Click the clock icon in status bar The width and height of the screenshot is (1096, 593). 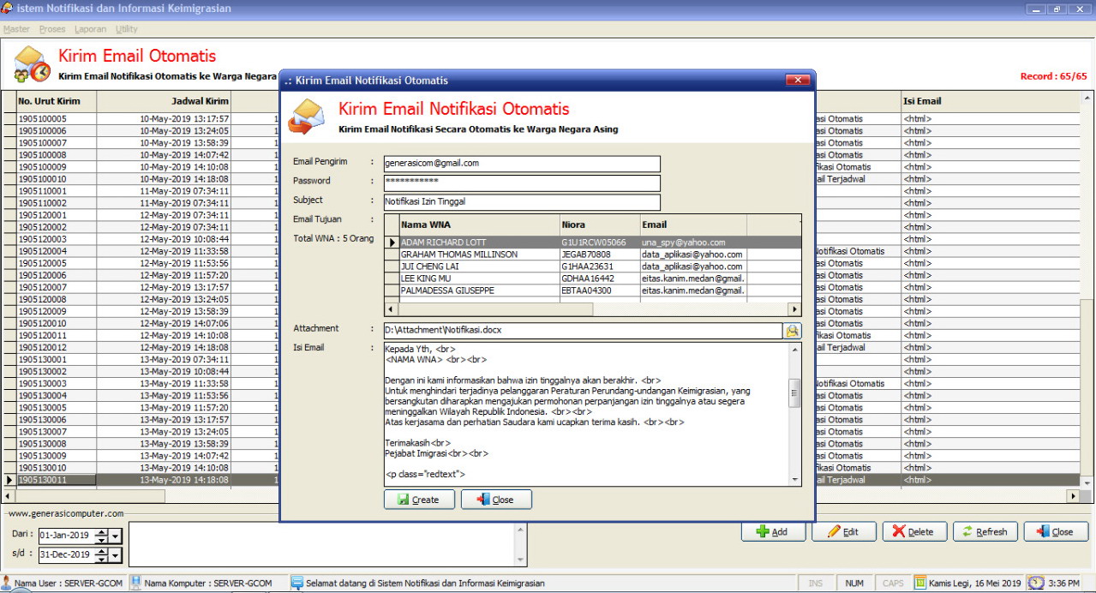(1035, 583)
